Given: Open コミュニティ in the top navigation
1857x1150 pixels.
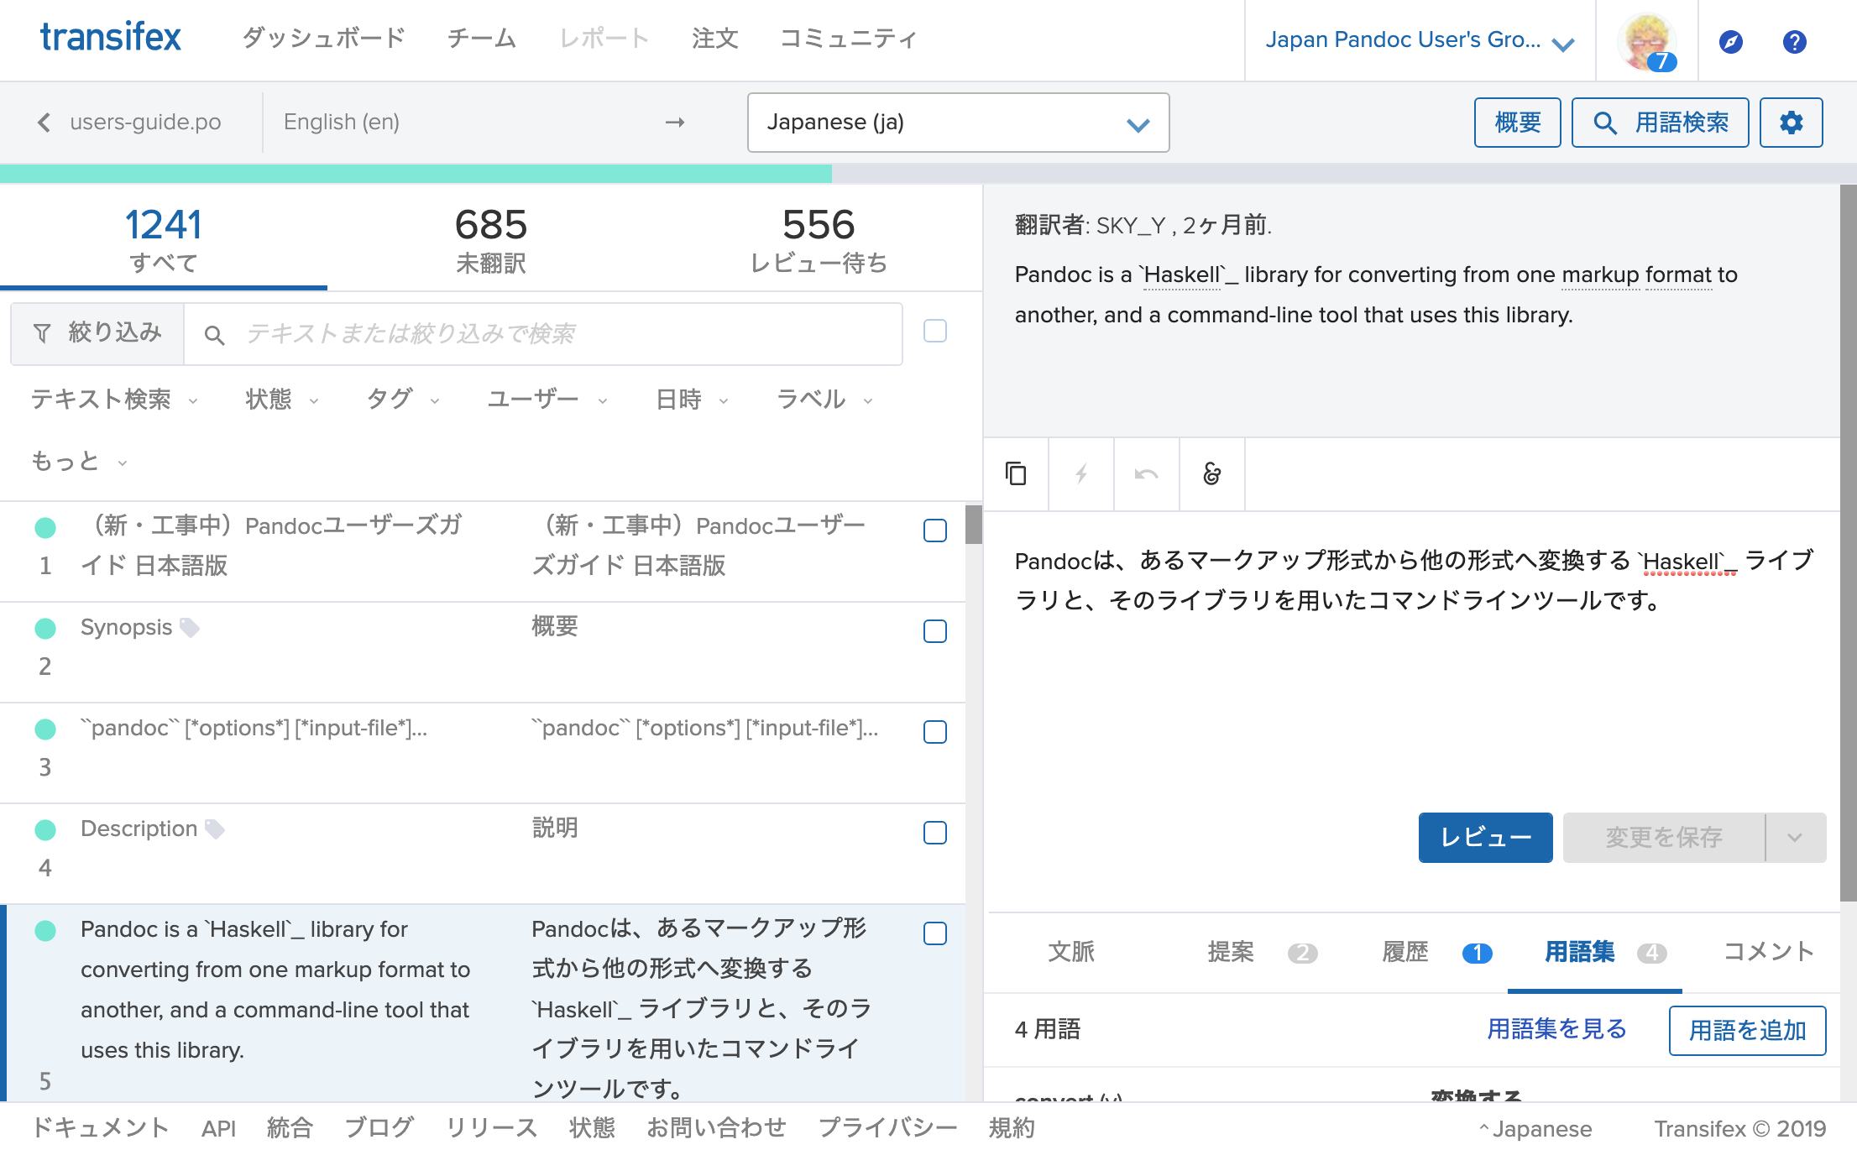Looking at the screenshot, I should (849, 39).
